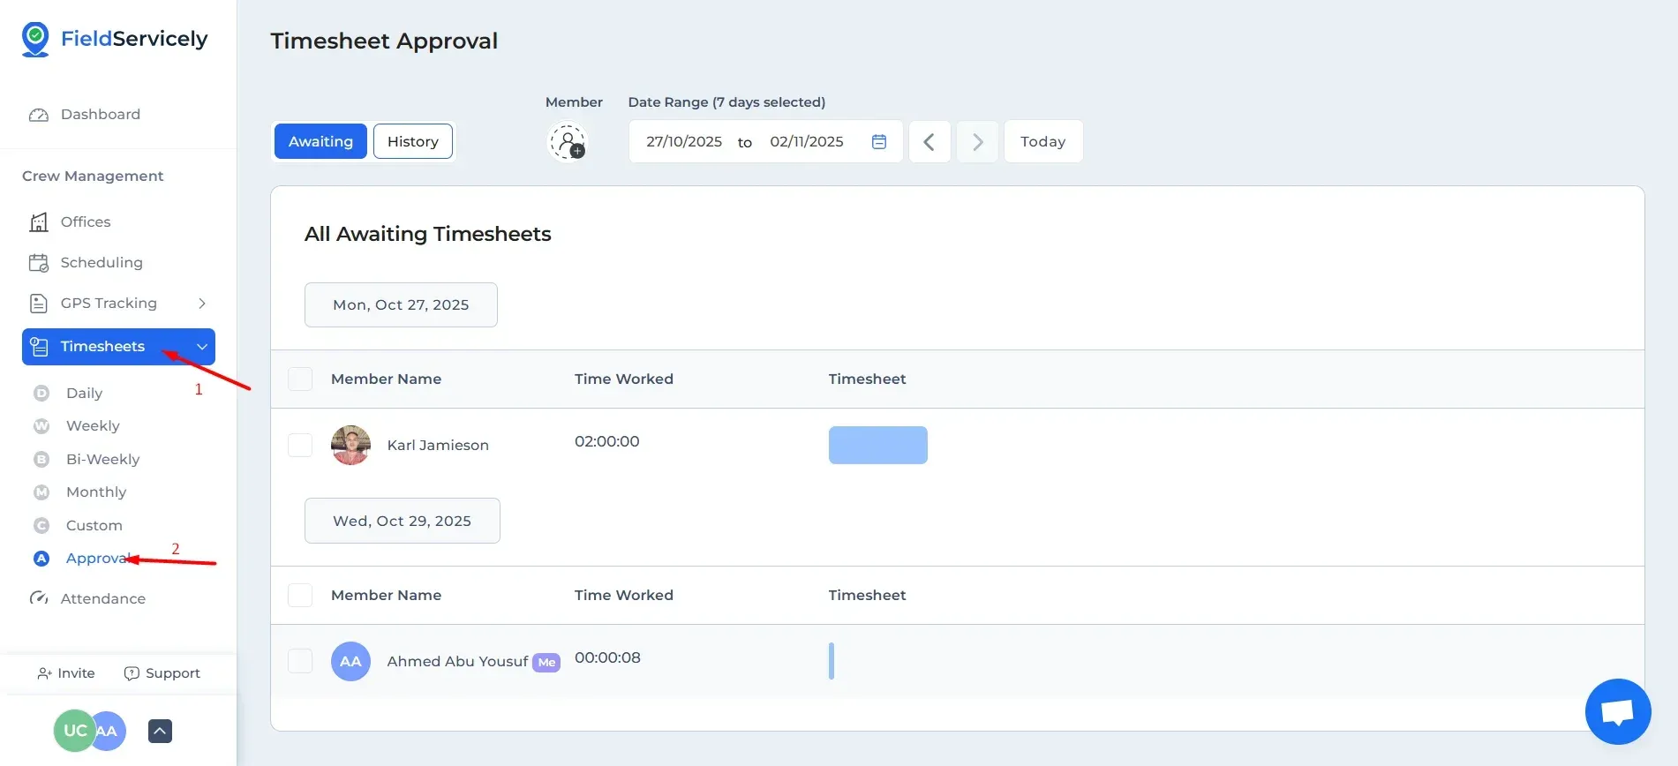Jump to Today's date range

(1042, 141)
